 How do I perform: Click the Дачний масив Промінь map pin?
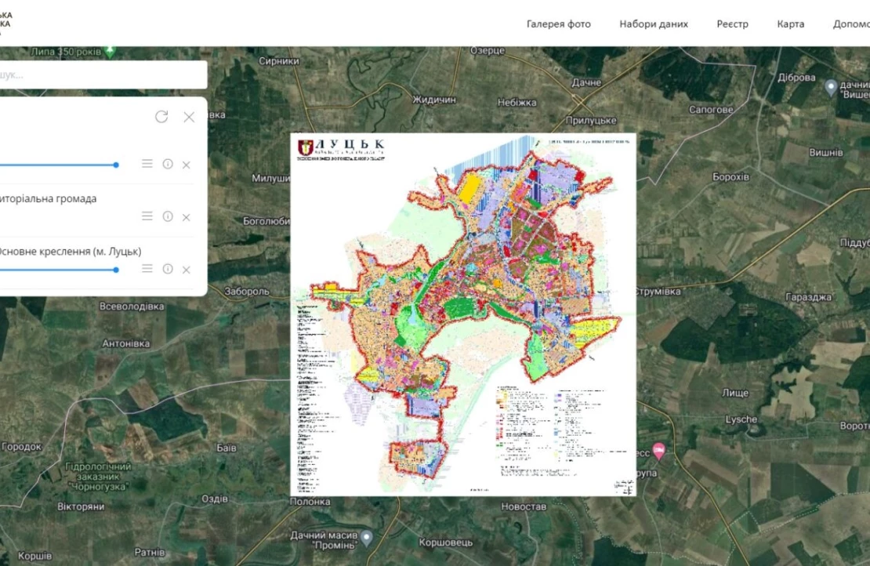367,537
